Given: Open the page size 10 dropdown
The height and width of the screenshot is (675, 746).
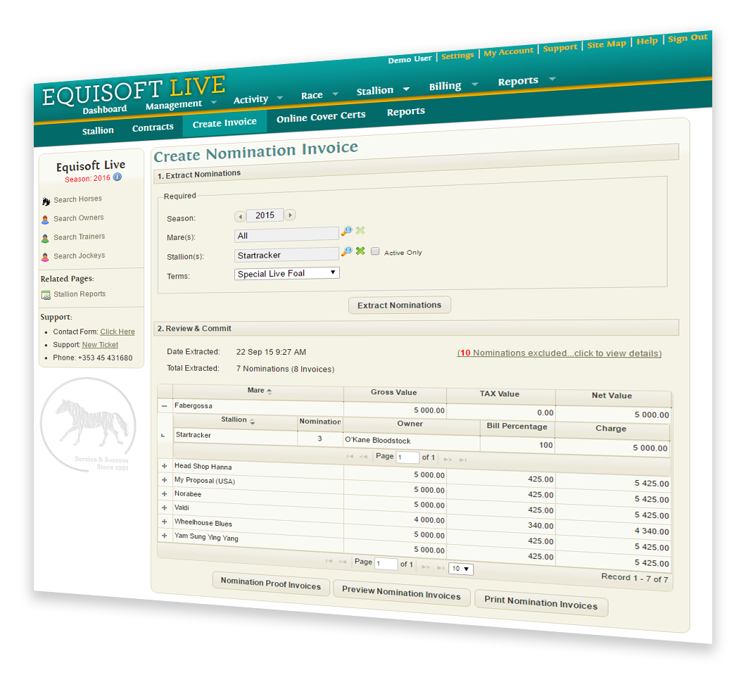Looking at the screenshot, I should (460, 569).
